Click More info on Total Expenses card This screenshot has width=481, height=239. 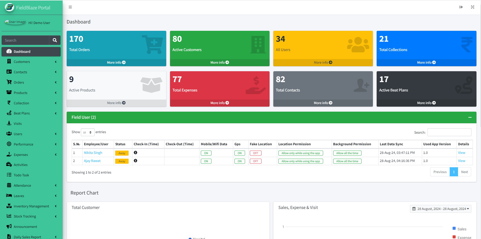point(220,103)
